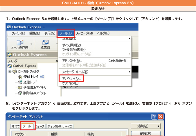Click the 種類 column header

coord(66,134)
